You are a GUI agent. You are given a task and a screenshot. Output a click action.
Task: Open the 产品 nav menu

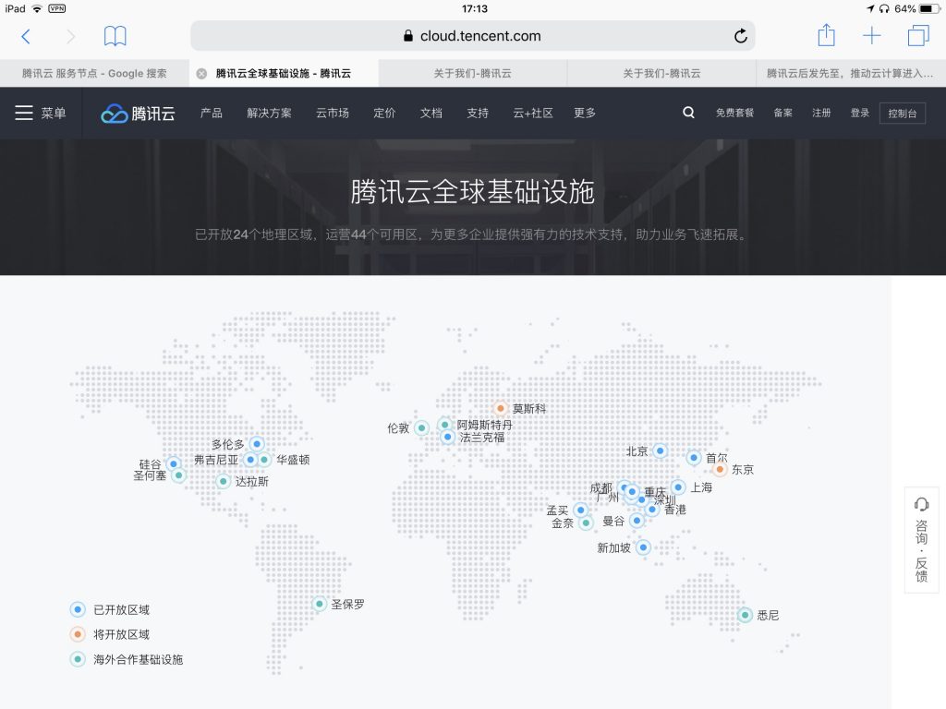[x=212, y=113]
